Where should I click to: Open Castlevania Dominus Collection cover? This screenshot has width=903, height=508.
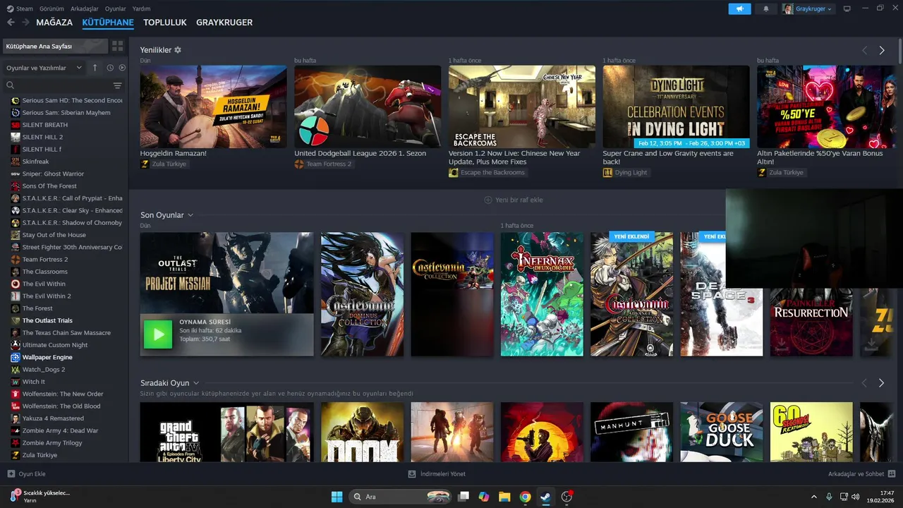point(362,294)
